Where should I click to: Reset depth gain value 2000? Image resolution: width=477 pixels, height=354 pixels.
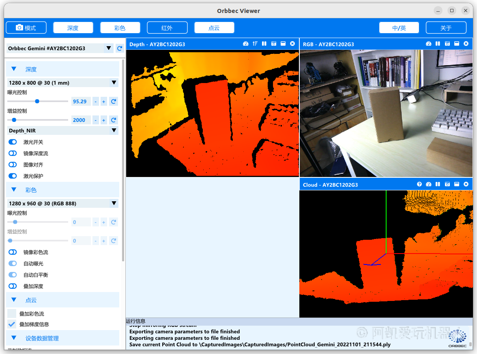114,120
